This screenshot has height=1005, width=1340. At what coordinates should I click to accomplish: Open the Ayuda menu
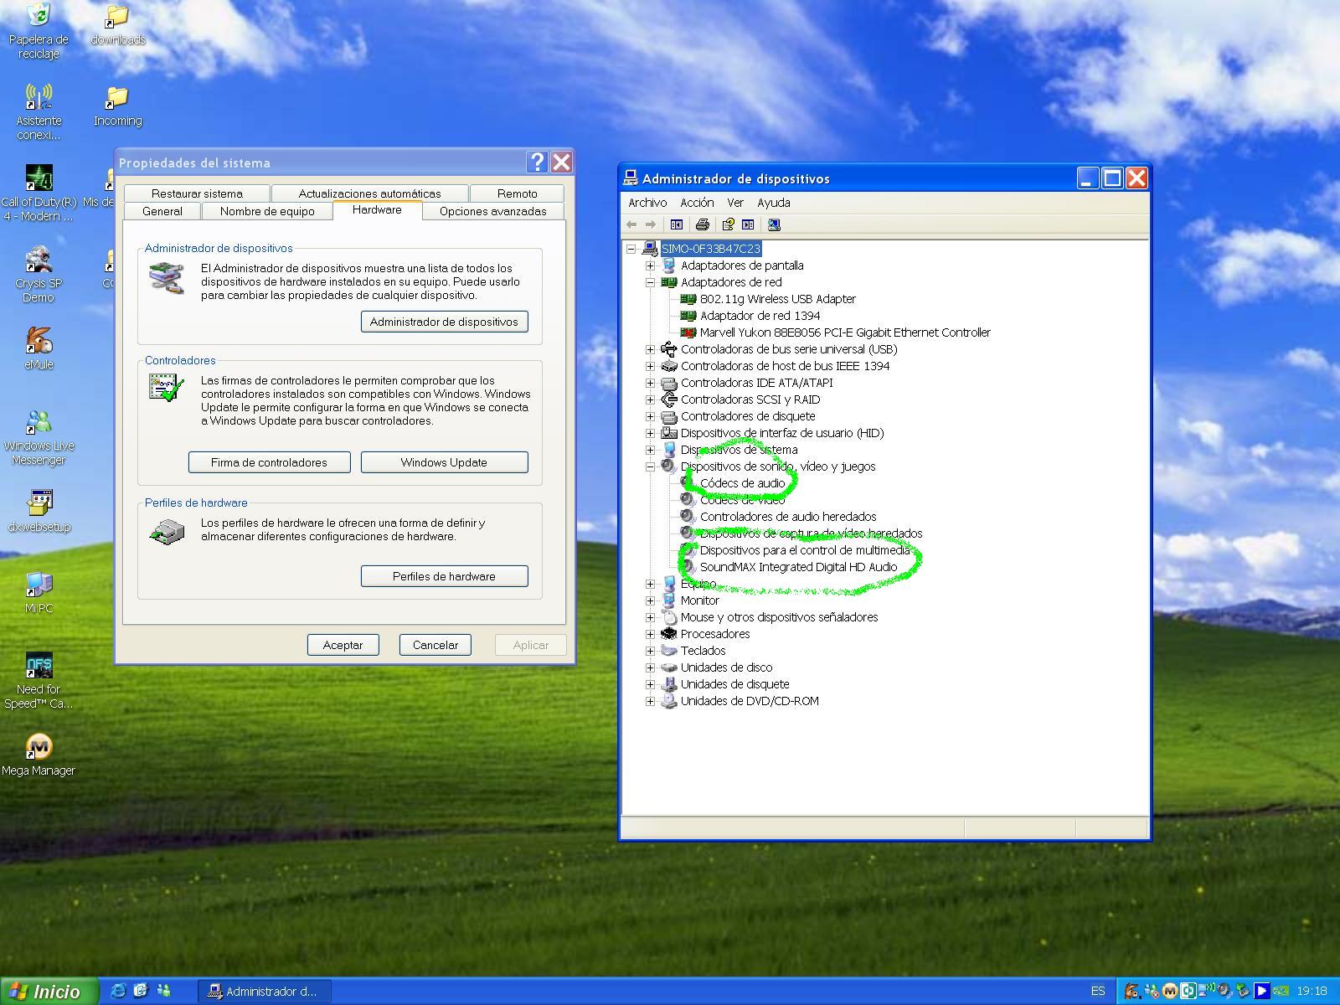pos(774,203)
